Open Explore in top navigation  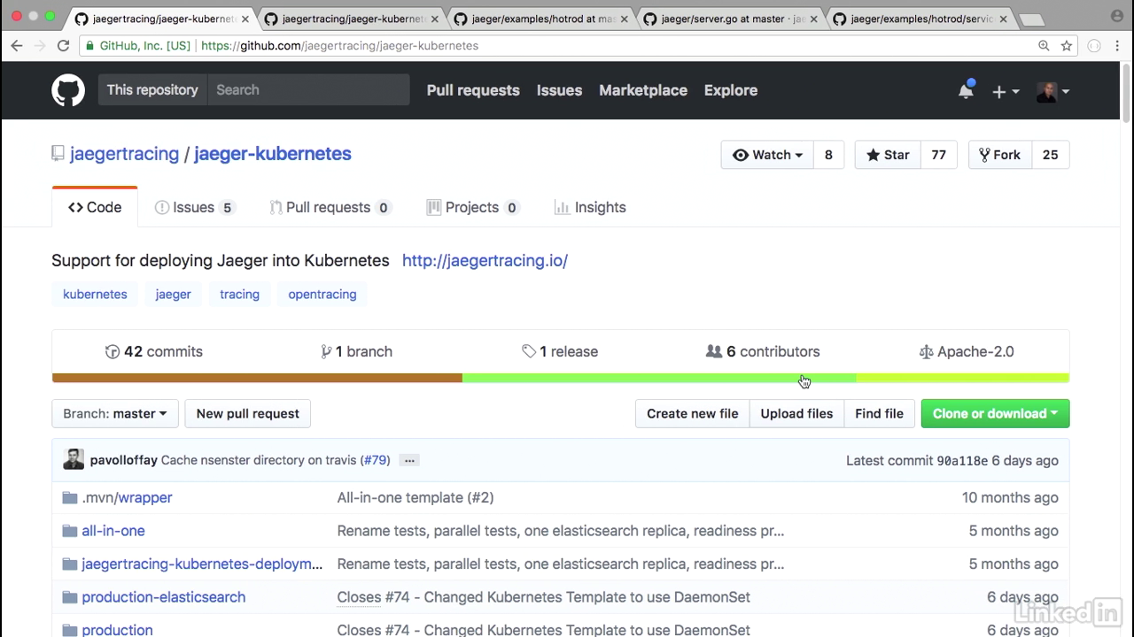[x=731, y=90]
